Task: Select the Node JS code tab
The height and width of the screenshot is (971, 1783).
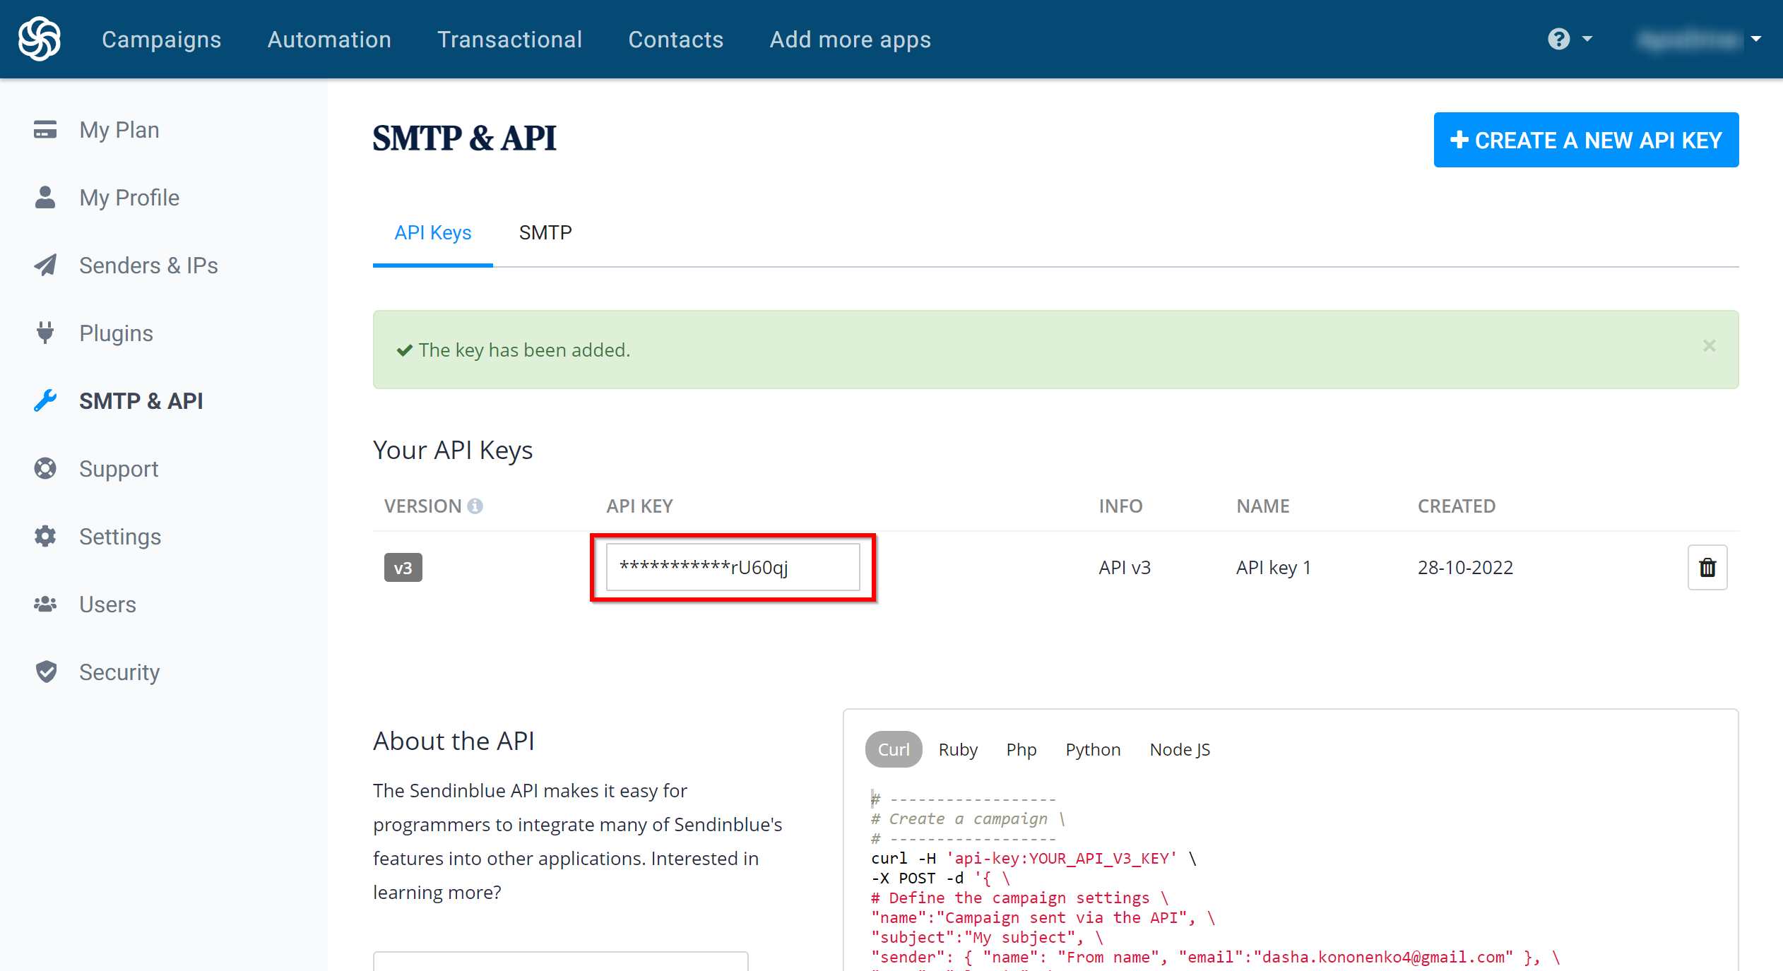Action: 1180,749
